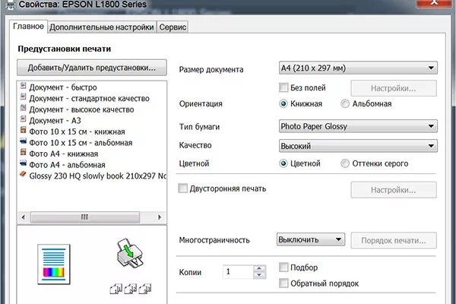
Task: Choose 'Цветной' color printing radio
Action: coord(283,163)
